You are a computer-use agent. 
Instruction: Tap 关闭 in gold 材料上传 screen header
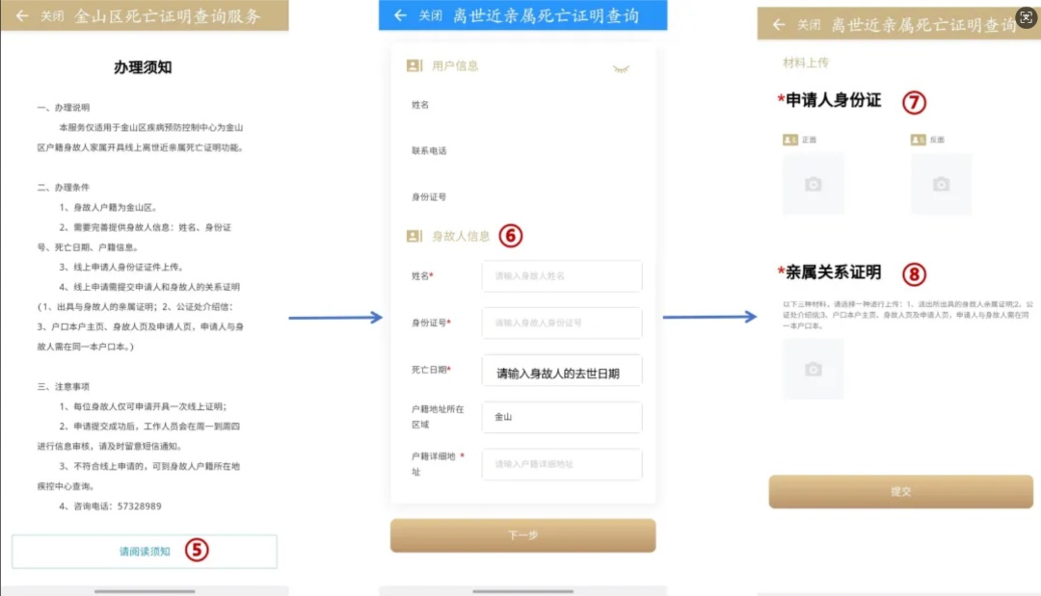click(809, 24)
